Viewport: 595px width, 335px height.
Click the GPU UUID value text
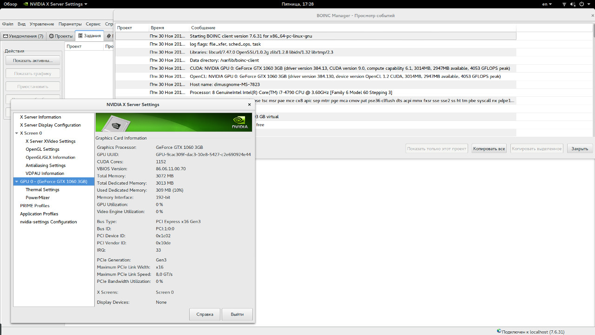pyautogui.click(x=203, y=154)
